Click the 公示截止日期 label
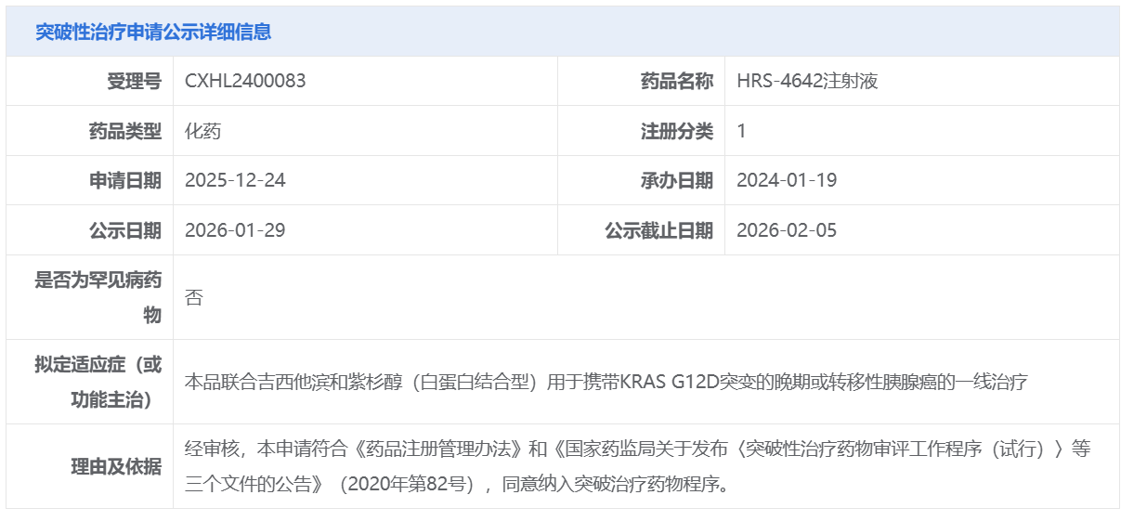 pyautogui.click(x=658, y=230)
